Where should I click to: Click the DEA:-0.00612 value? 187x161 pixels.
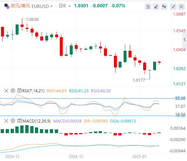pos(123,121)
